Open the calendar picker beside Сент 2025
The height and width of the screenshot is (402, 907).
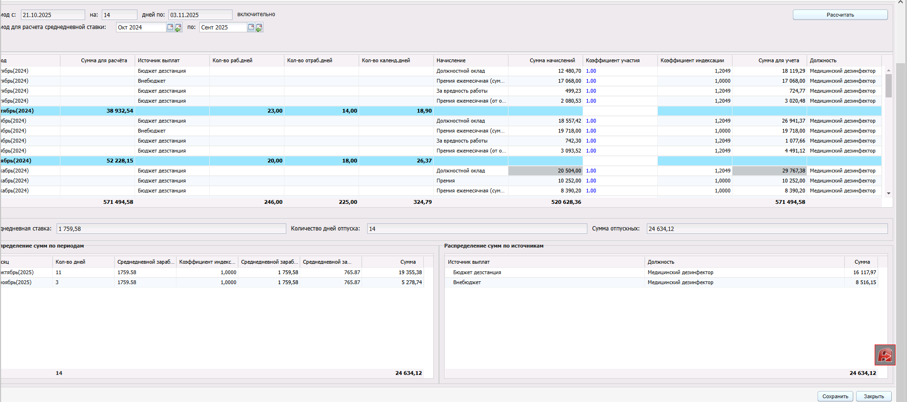[x=251, y=27]
